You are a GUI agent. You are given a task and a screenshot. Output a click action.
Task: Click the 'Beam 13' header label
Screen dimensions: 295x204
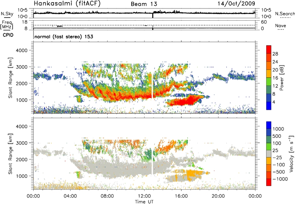pos(144,4)
